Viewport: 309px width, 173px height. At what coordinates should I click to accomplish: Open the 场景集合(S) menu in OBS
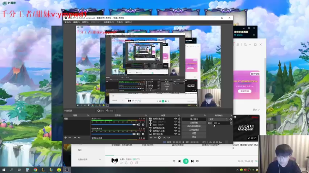[109, 22]
